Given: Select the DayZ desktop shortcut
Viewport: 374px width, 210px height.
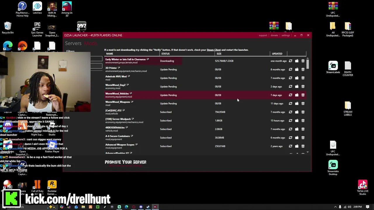Looking at the screenshot, I should click(82, 26).
